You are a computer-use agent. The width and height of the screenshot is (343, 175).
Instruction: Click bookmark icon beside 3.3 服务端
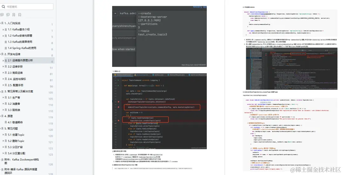pyautogui.click(x=6, y=110)
